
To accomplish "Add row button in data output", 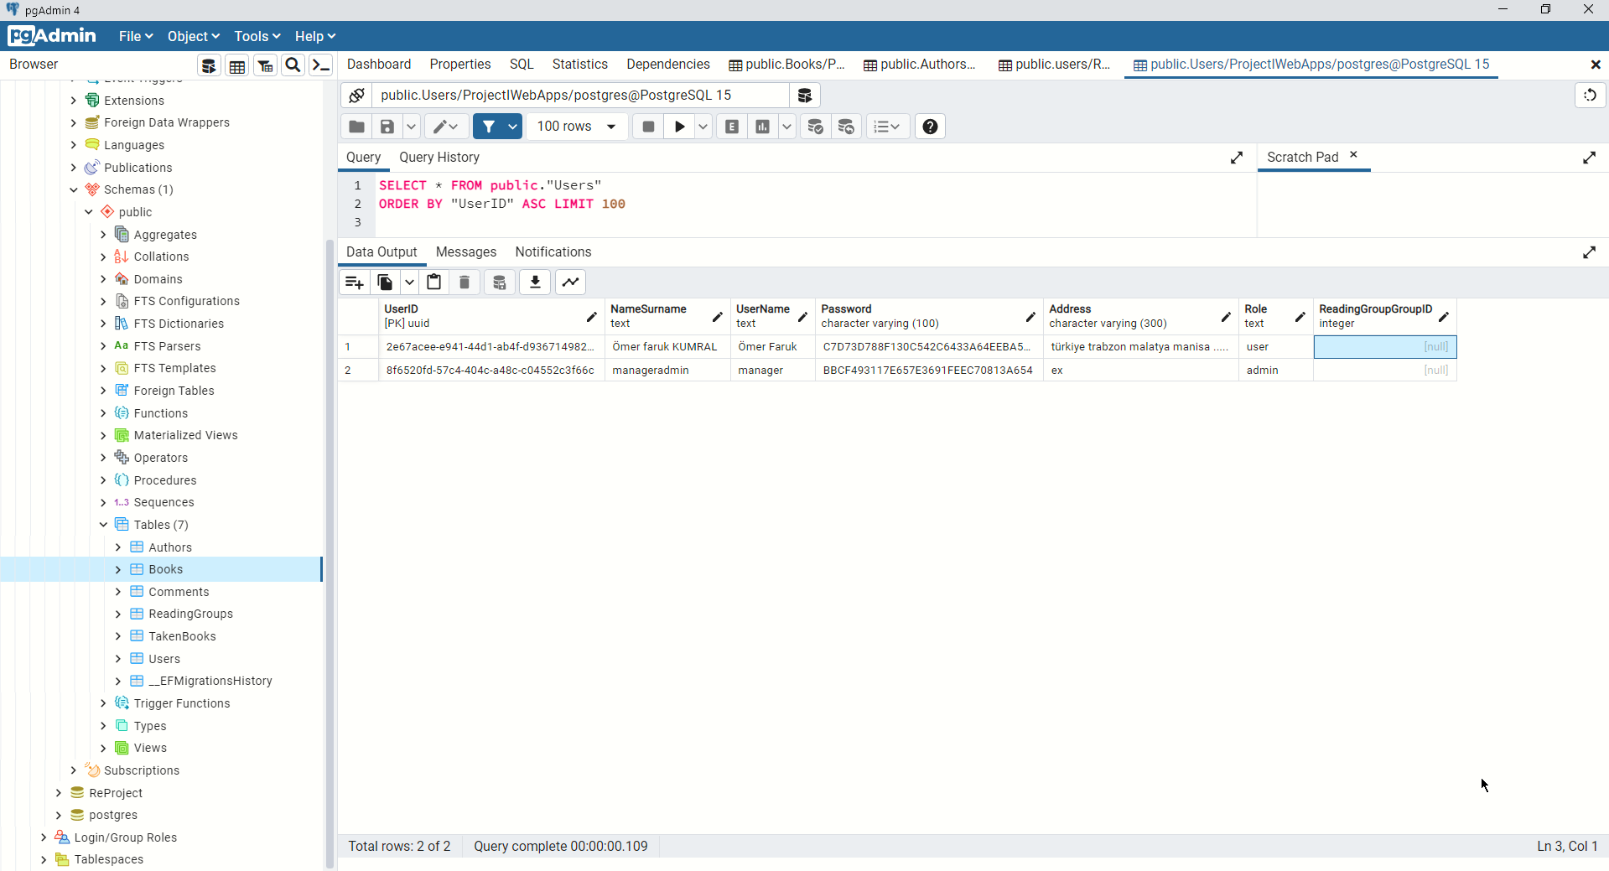I will pos(354,283).
